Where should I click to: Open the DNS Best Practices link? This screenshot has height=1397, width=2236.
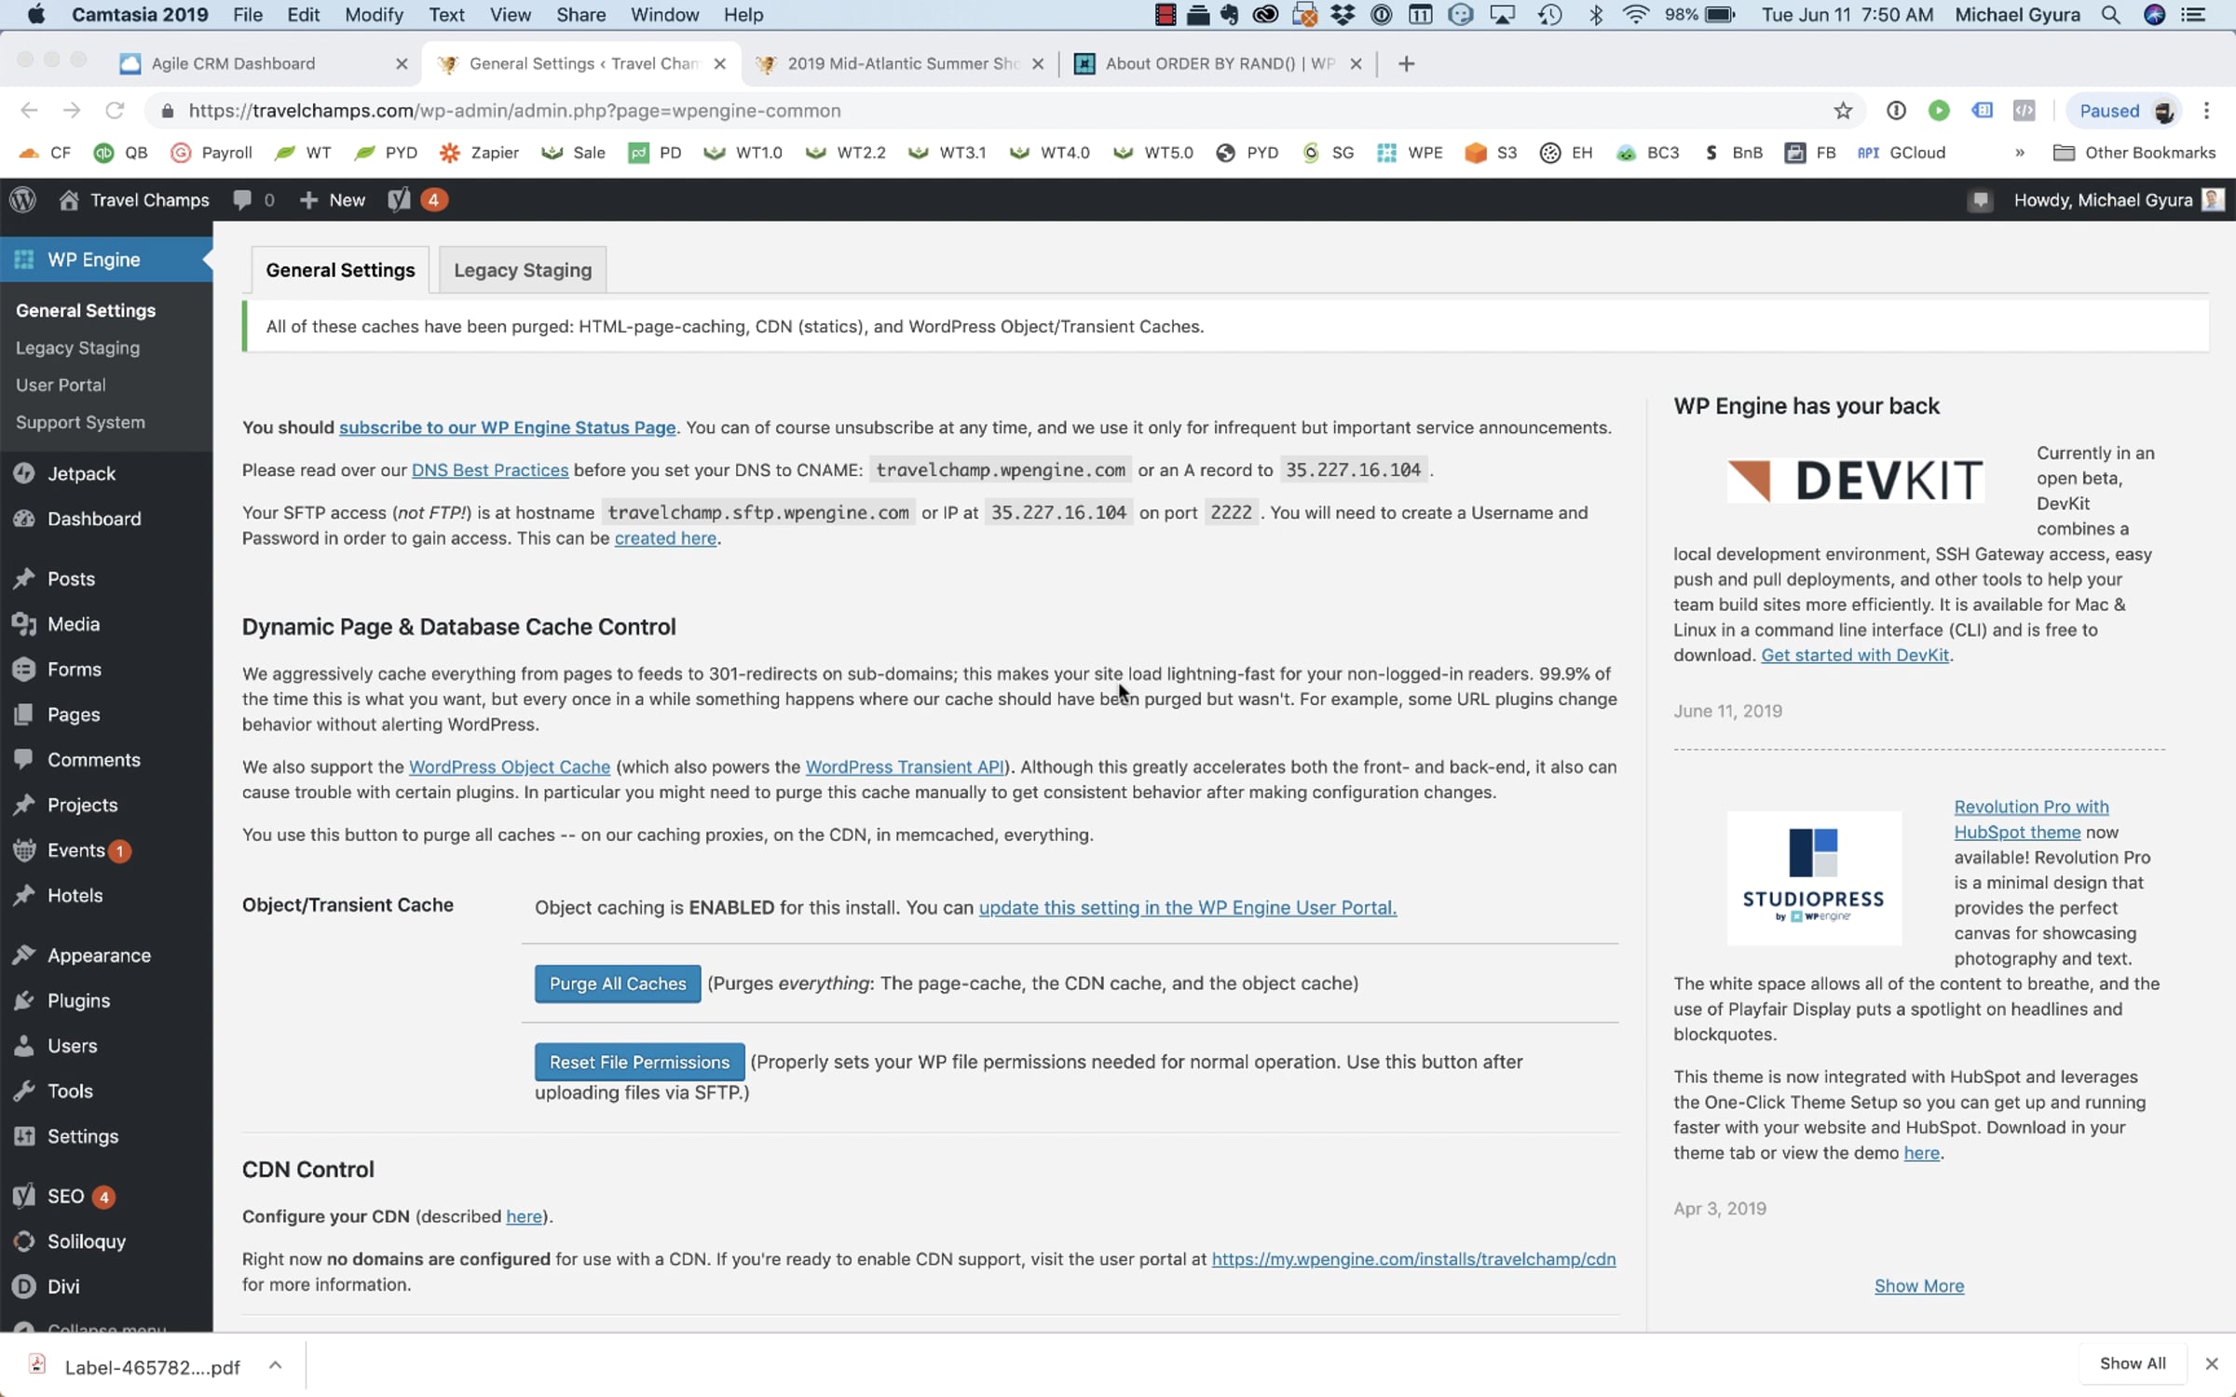click(489, 470)
